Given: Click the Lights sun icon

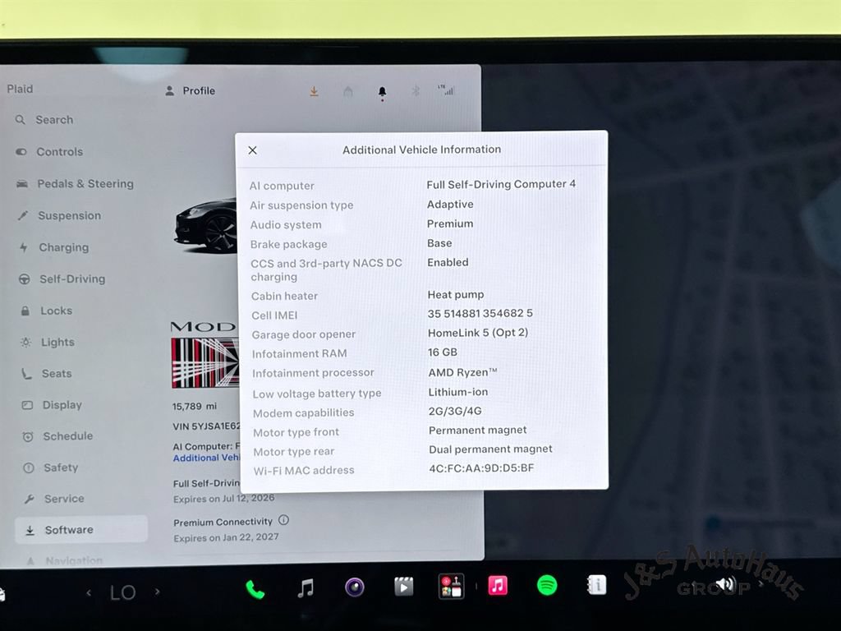Looking at the screenshot, I should point(25,342).
